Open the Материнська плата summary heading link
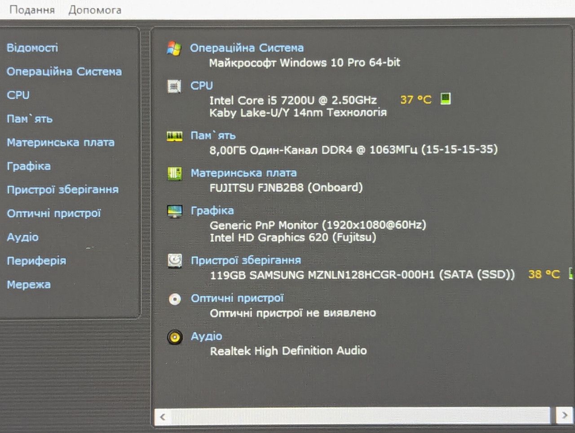Viewport: 575px width, 433px height. point(243,173)
